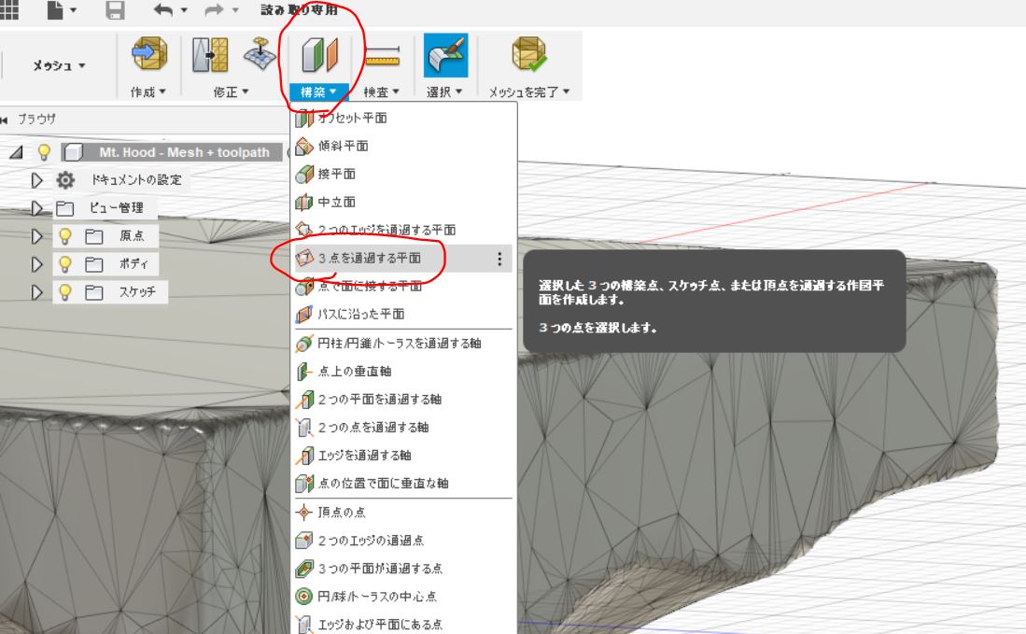Viewport: 1026px width, 634px height.
Task: Toggle visibility bulb of 原点 folder
Action: 64,236
